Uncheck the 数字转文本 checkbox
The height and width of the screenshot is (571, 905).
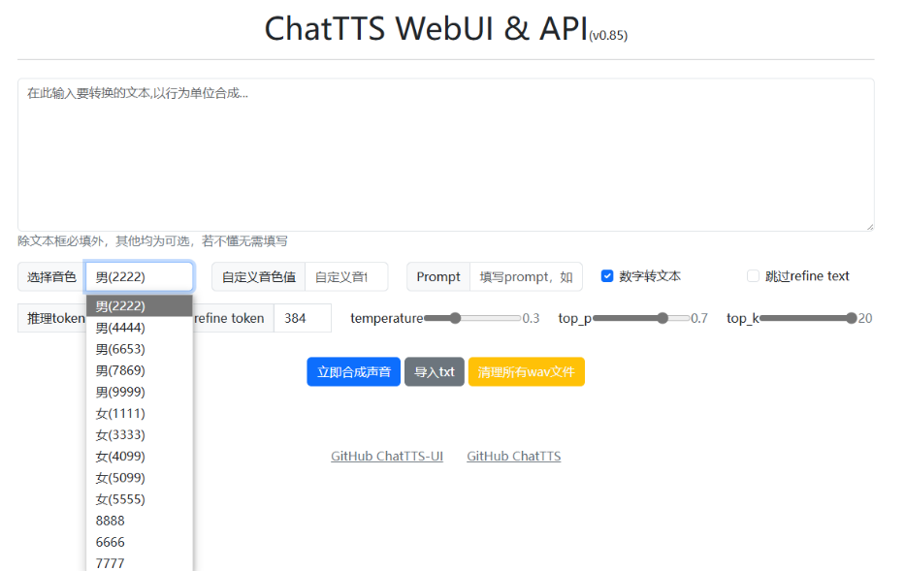(x=607, y=276)
